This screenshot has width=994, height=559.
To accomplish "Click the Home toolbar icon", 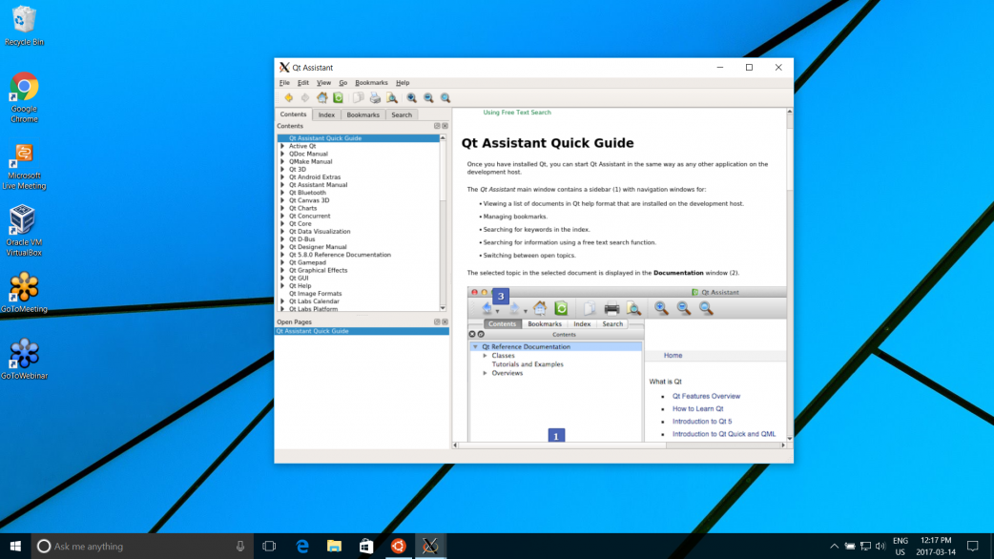I will coord(322,97).
